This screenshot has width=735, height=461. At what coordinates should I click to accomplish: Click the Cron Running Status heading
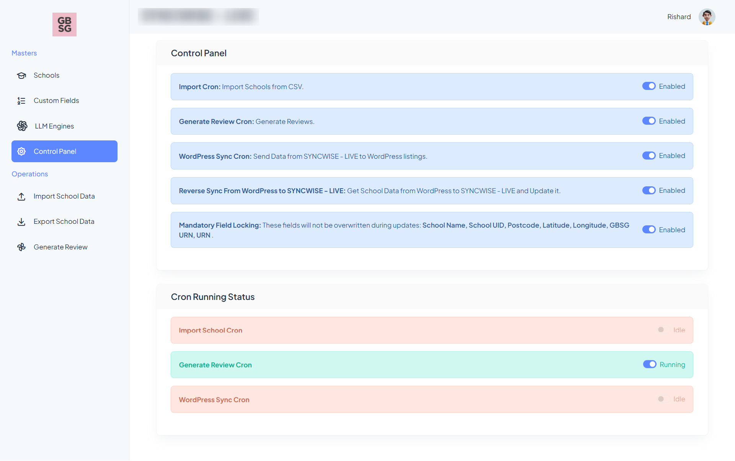[213, 297]
